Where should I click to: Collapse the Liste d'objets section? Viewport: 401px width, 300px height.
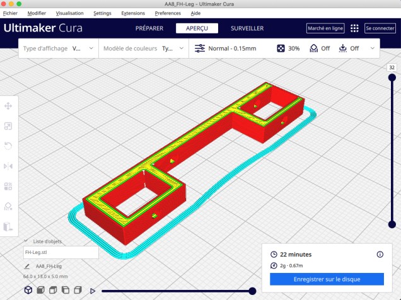(x=26, y=241)
